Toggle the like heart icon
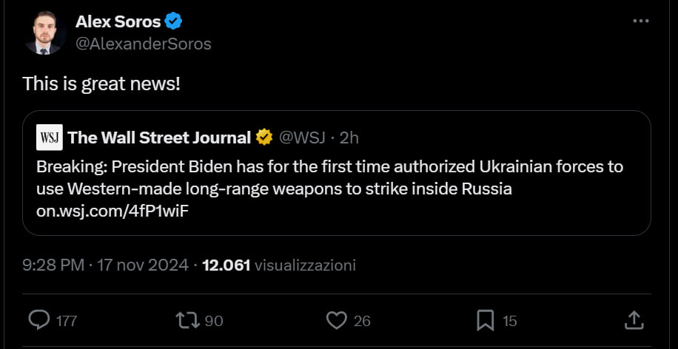 [x=337, y=320]
